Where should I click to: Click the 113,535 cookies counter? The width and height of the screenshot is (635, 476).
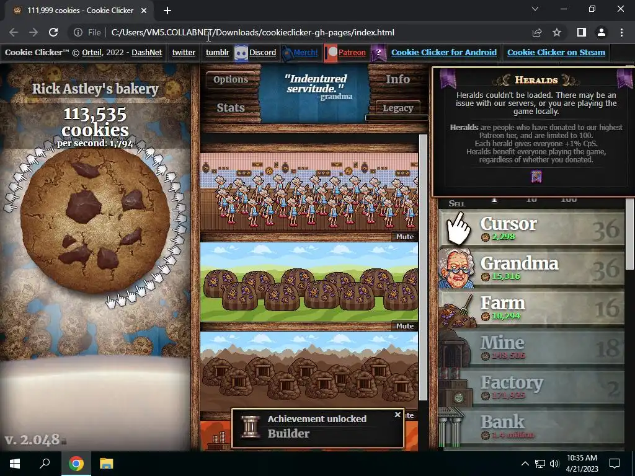pyautogui.click(x=95, y=122)
